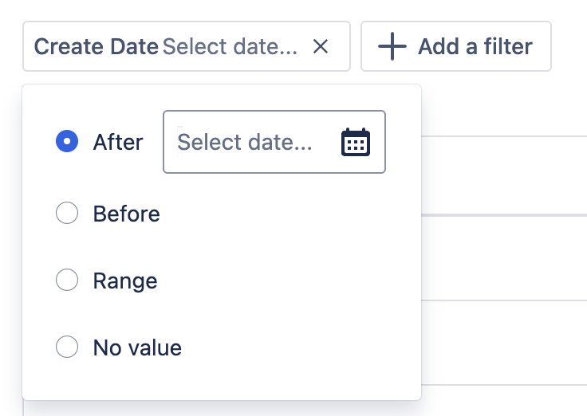The width and height of the screenshot is (587, 416).
Task: Select the After radio button
Action: [x=67, y=142]
